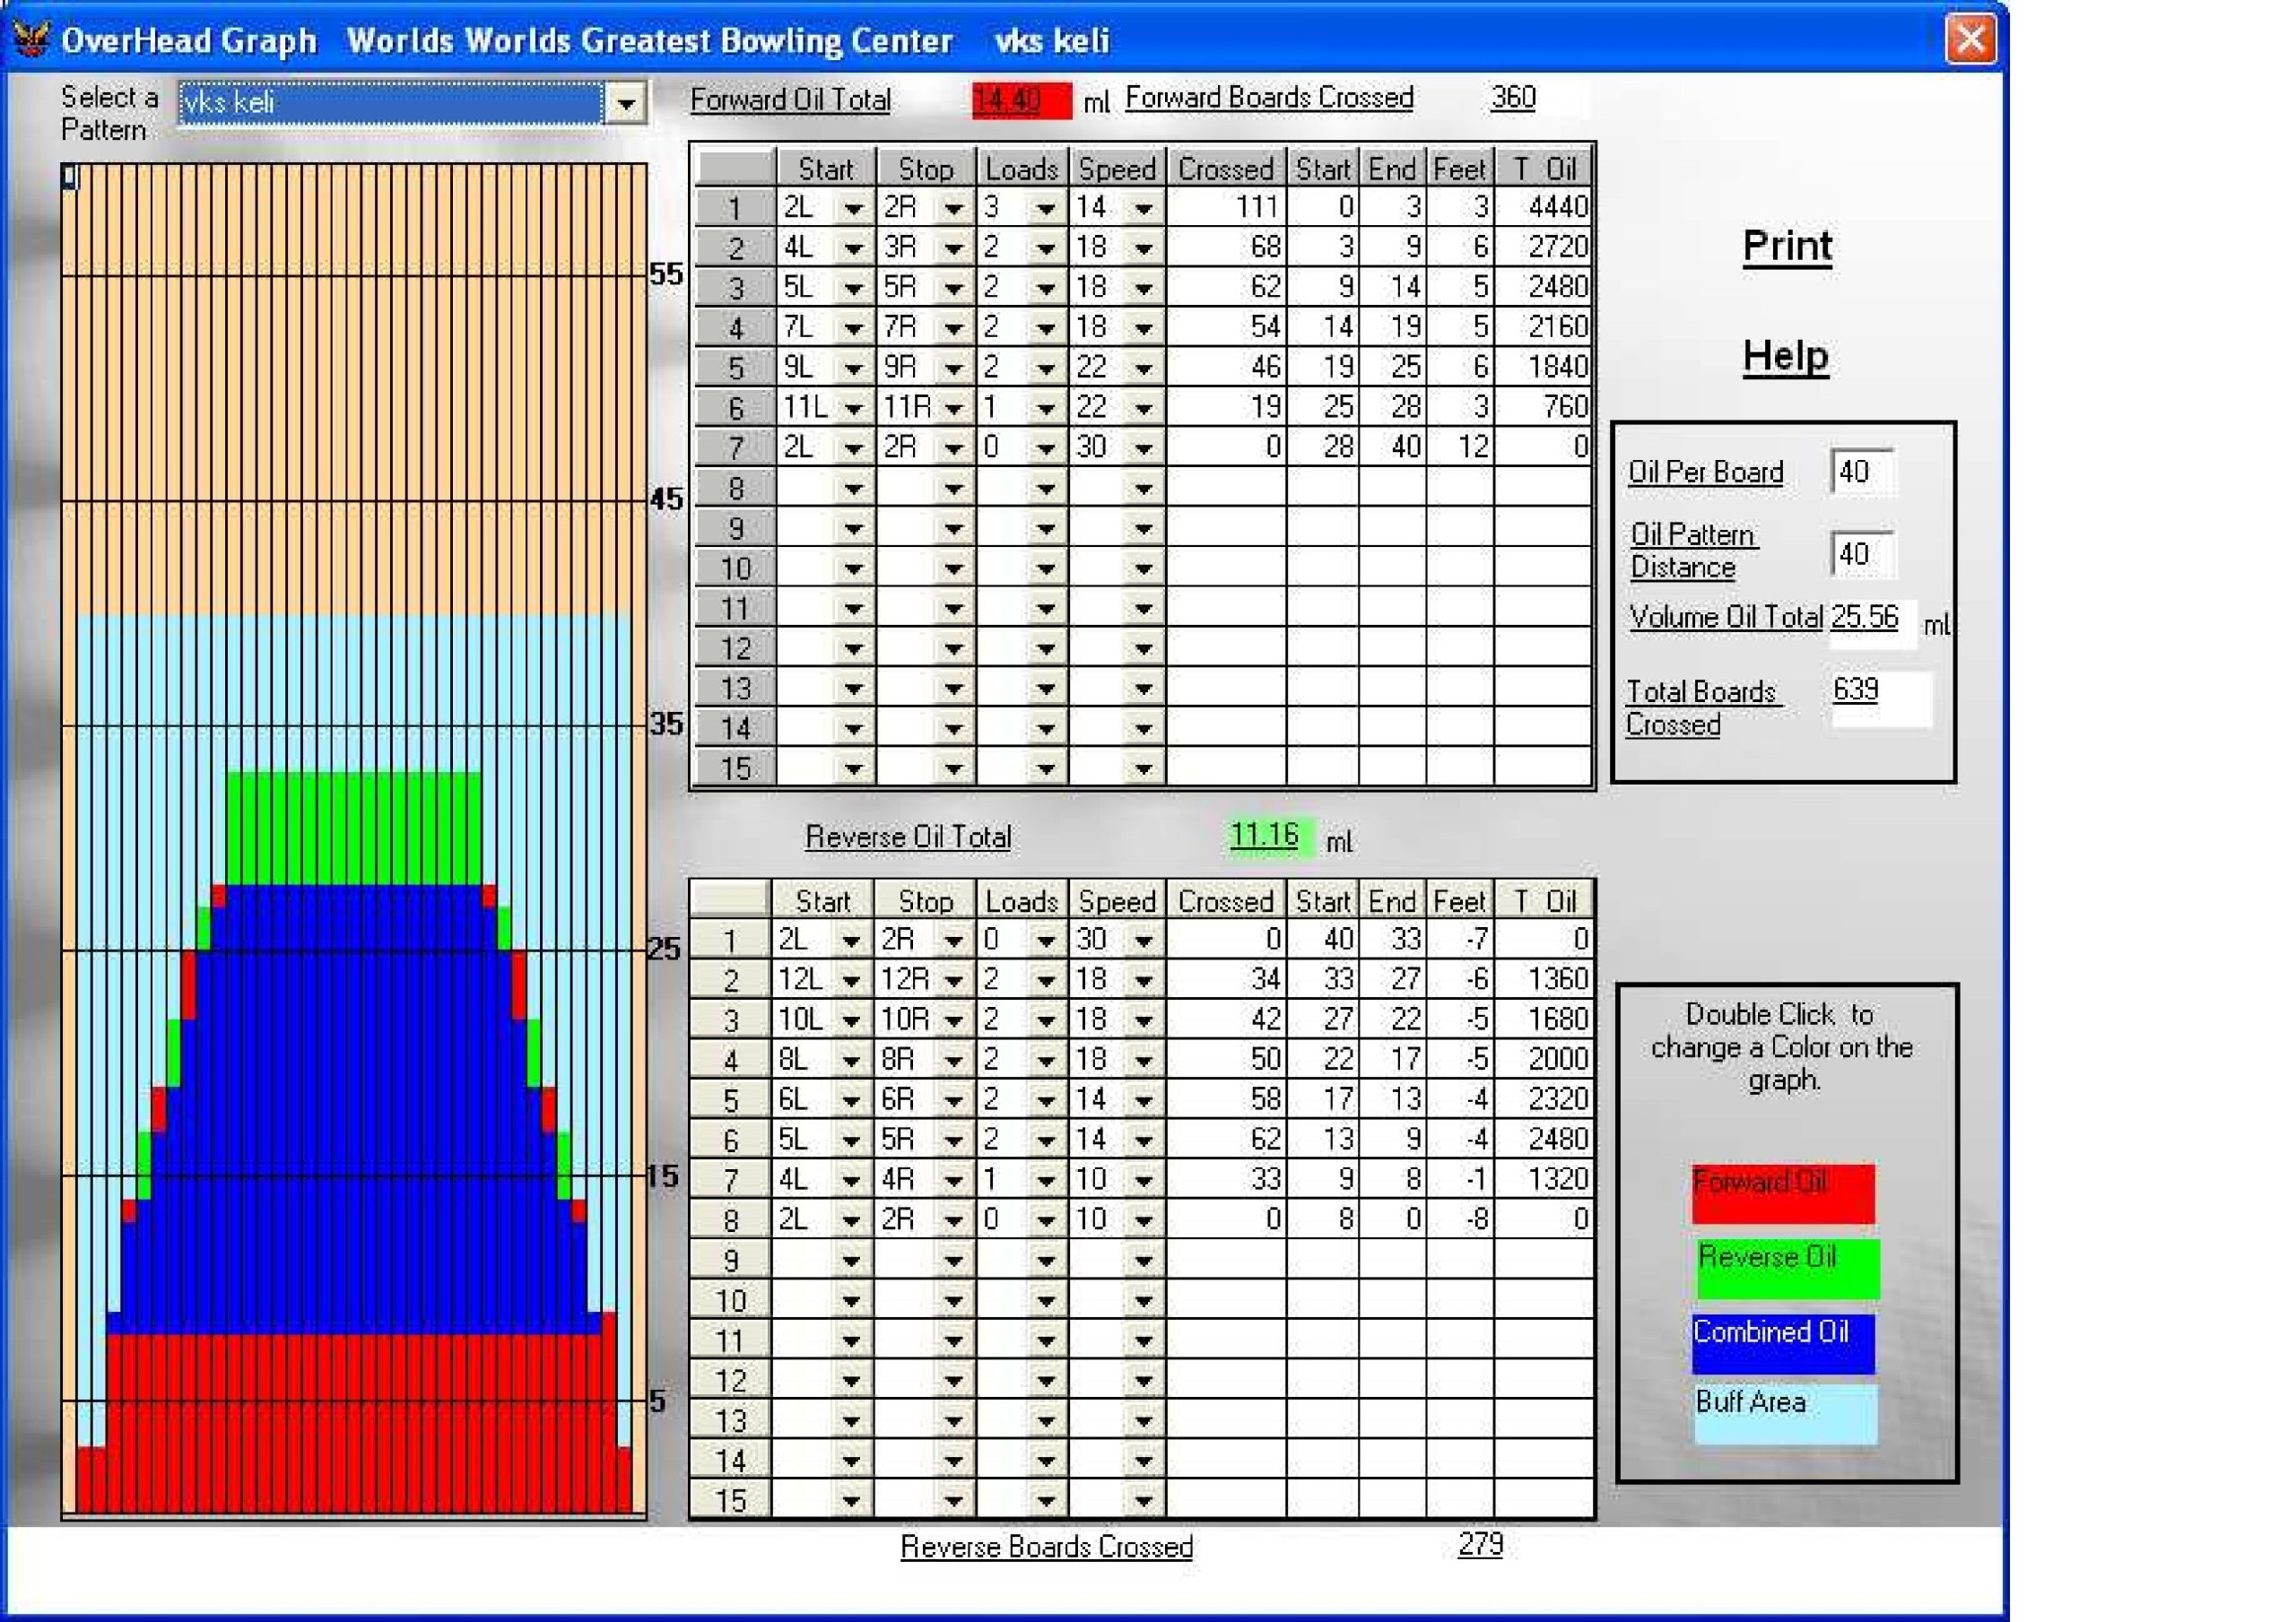Select forward table row 7 header
The image size is (2296, 1622).
735,448
